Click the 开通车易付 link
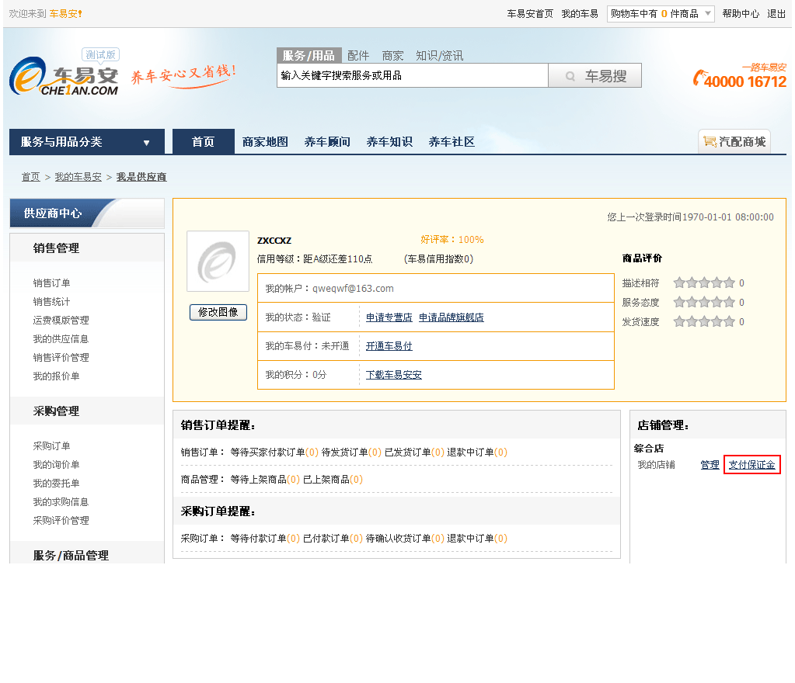Image resolution: width=795 pixels, height=683 pixels. (x=389, y=346)
